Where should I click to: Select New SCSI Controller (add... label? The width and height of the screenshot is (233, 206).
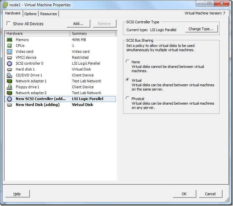pyautogui.click(x=41, y=99)
